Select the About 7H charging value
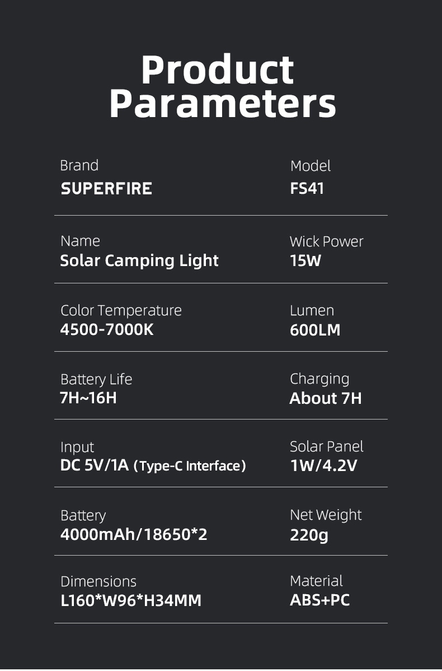The width and height of the screenshot is (442, 671). pyautogui.click(x=326, y=398)
